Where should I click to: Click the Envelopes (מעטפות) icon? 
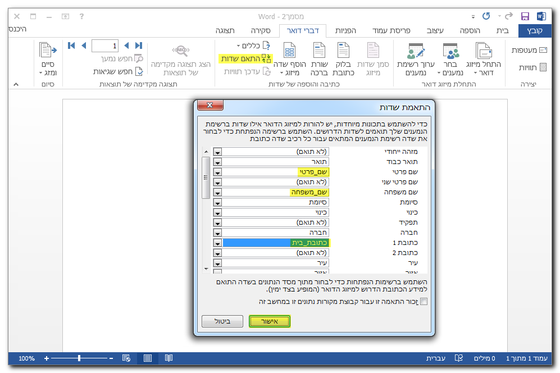(543, 51)
